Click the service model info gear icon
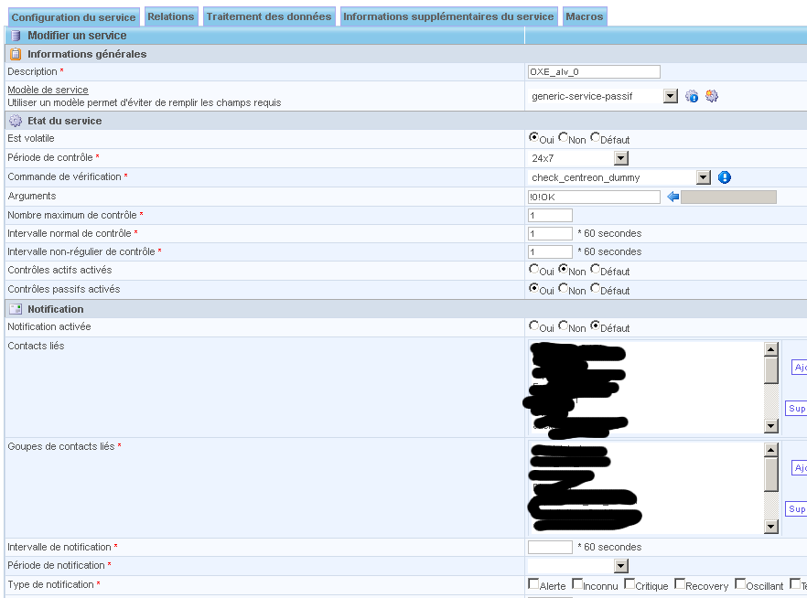 (692, 96)
